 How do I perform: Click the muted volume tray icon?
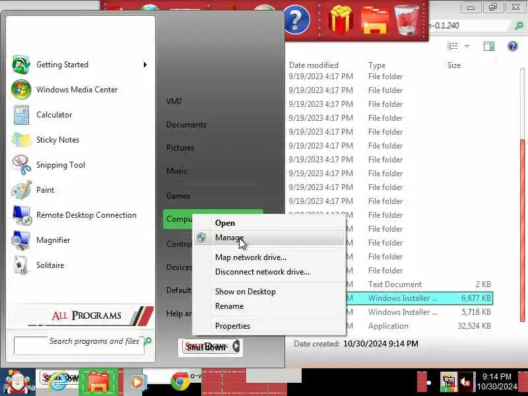pos(466,382)
